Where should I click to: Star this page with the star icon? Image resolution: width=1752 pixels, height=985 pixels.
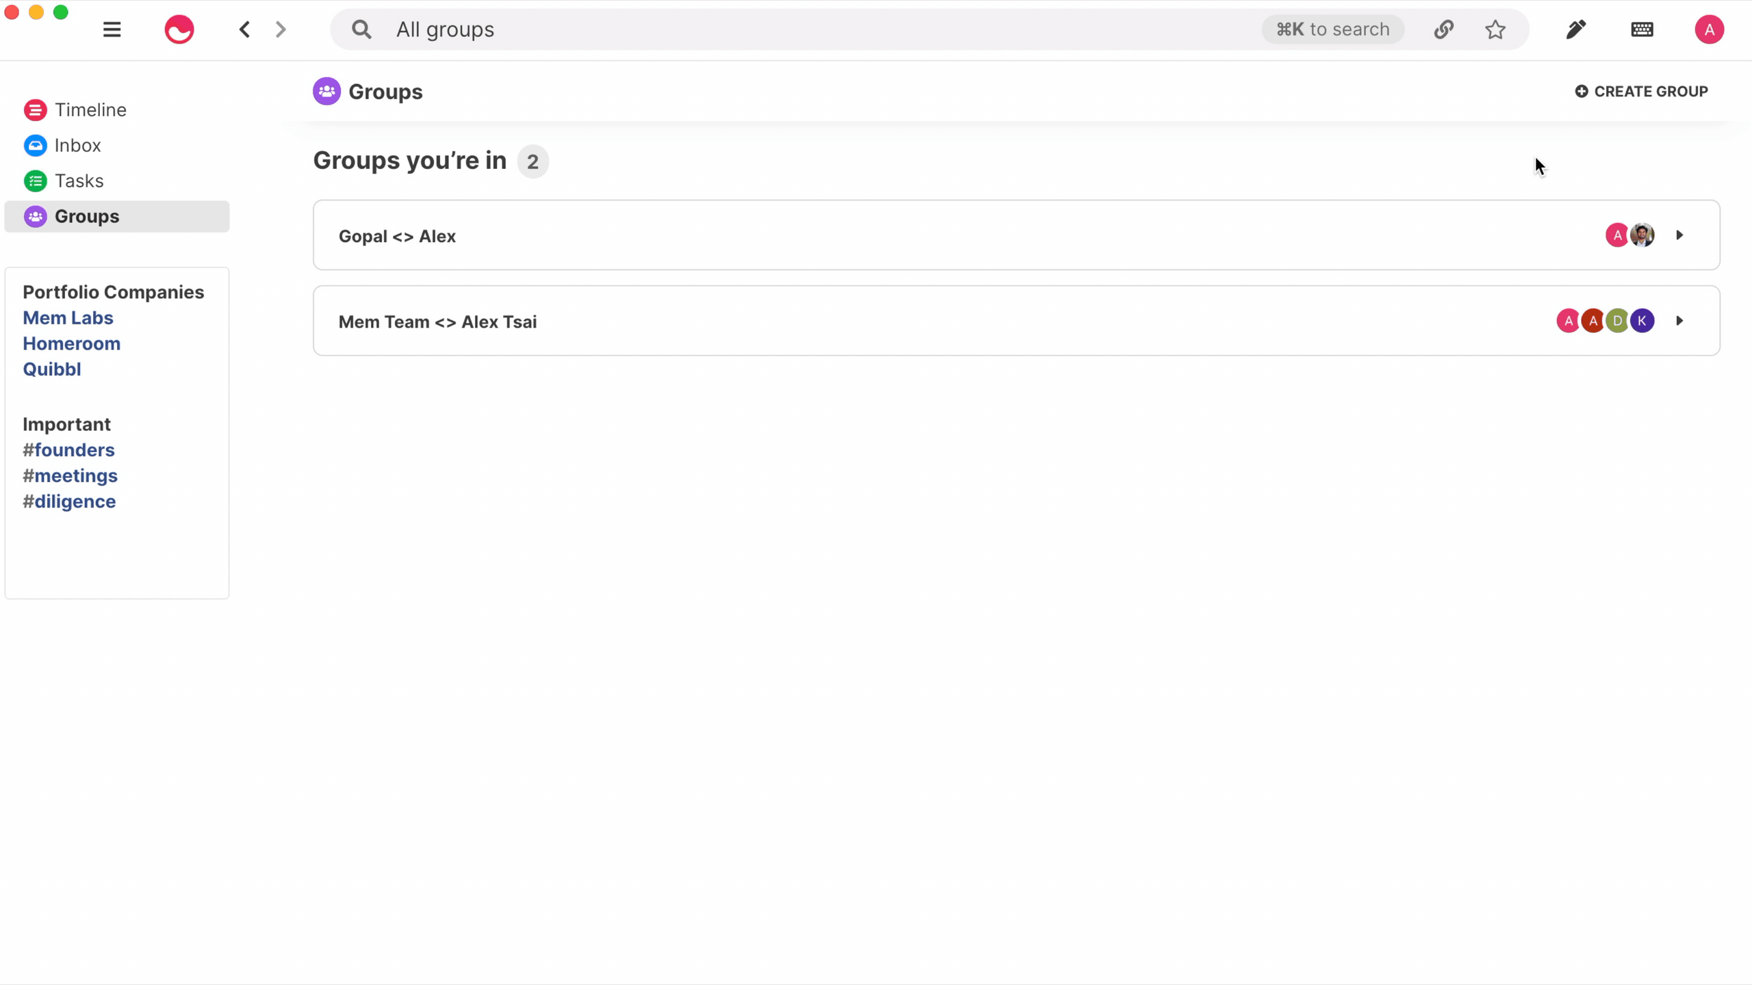coord(1495,29)
